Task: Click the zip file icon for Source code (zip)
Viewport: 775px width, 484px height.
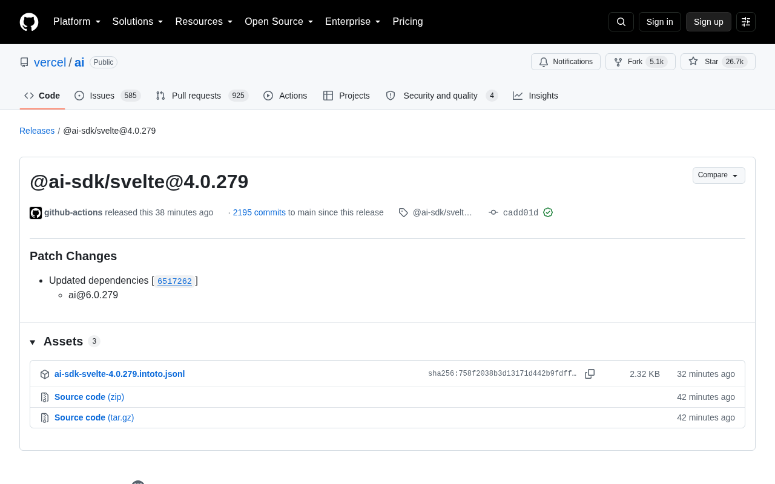Action: (45, 397)
